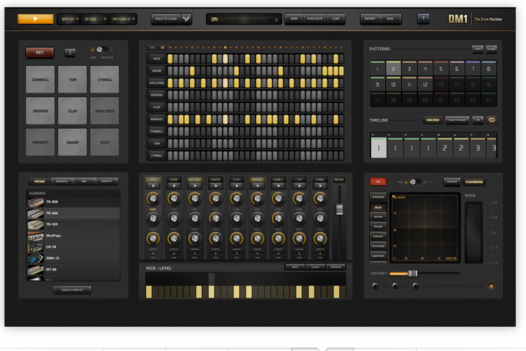Turn off the red effects ON button
526x351 pixels.
click(x=378, y=181)
